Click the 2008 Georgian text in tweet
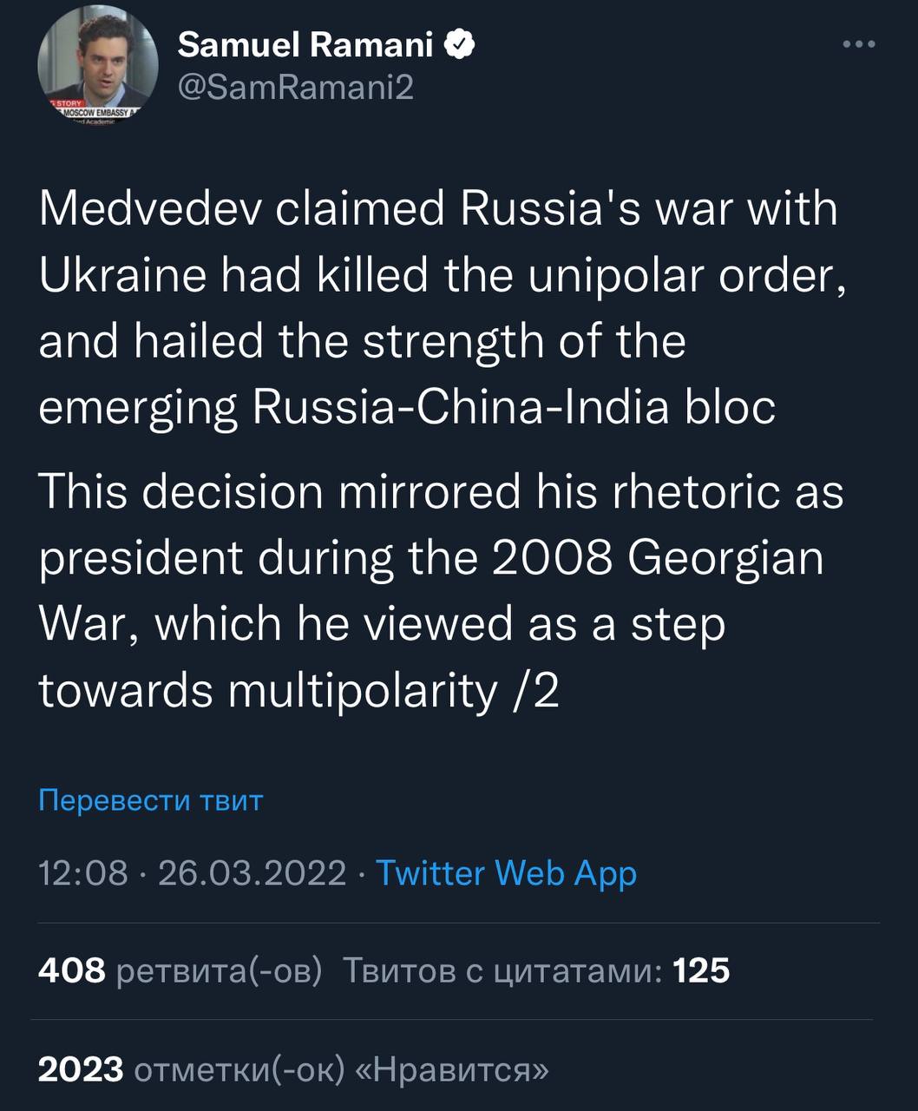918x1111 pixels. (658, 558)
